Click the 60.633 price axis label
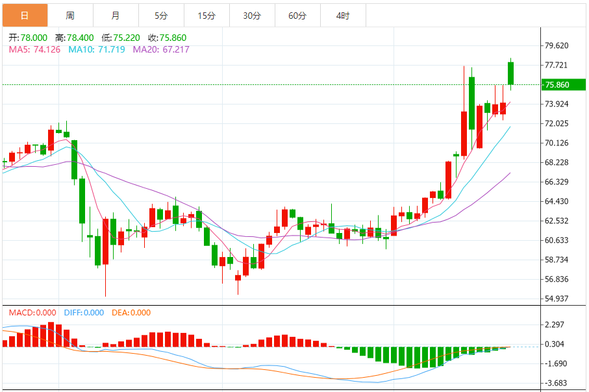The image size is (589, 392). click(557, 240)
